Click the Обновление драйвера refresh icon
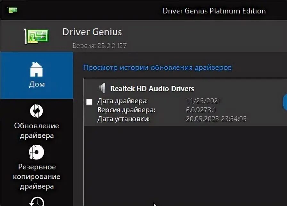The height and width of the screenshot is (206, 287). [37, 111]
